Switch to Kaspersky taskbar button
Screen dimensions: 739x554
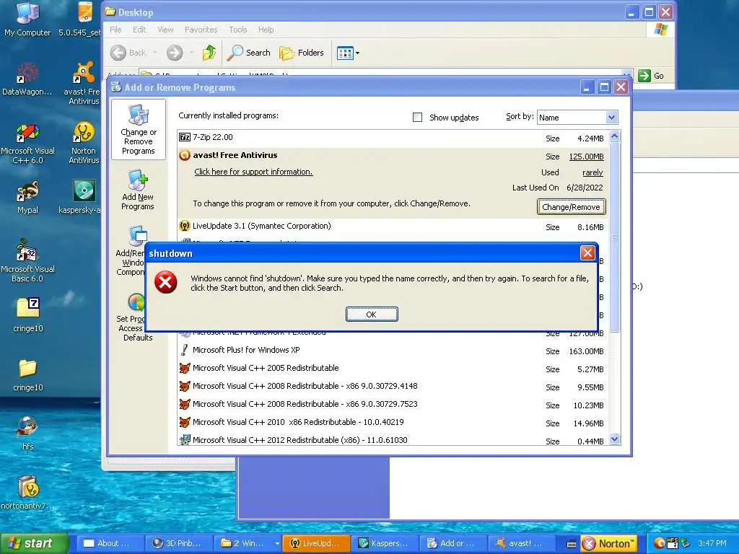(385, 543)
